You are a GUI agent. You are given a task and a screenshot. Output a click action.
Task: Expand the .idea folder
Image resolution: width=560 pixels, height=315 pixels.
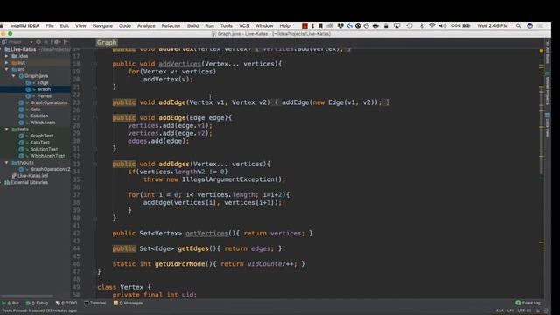point(6,56)
